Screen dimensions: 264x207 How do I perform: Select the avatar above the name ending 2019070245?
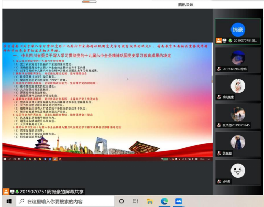[x=238, y=114]
